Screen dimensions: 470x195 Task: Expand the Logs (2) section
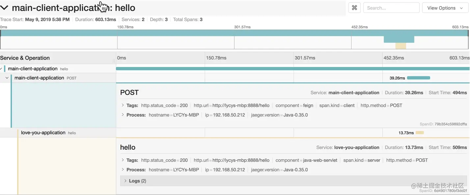[x=293, y=181]
